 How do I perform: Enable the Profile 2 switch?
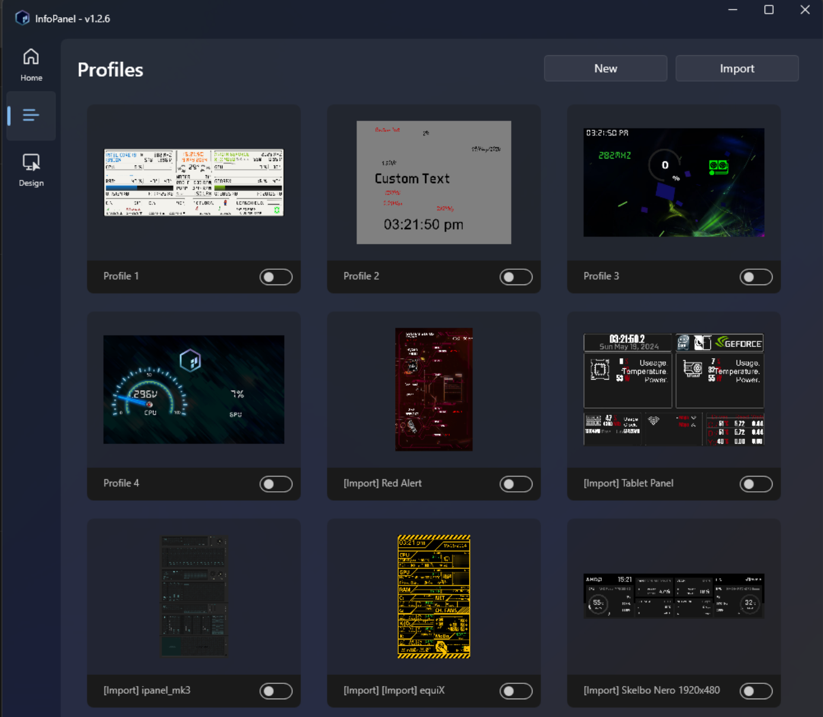tap(516, 277)
